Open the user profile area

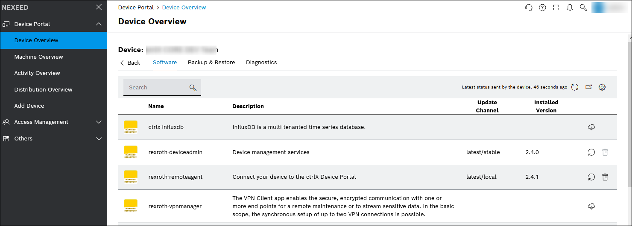tap(609, 8)
